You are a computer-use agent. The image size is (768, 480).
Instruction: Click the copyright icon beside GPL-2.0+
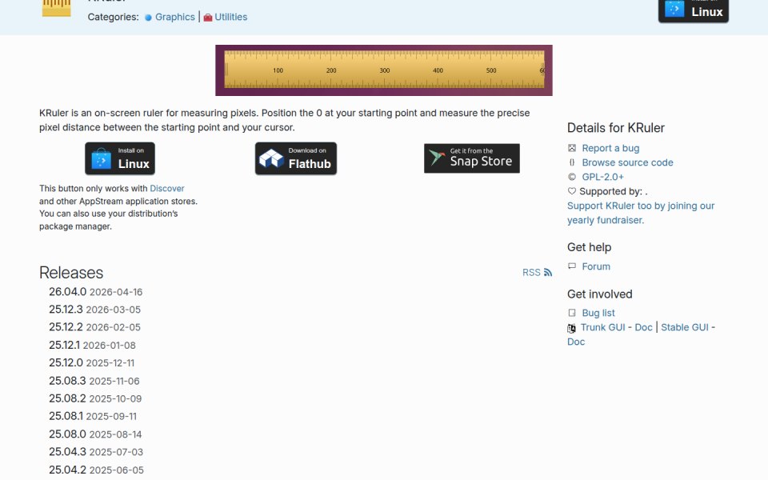click(571, 177)
